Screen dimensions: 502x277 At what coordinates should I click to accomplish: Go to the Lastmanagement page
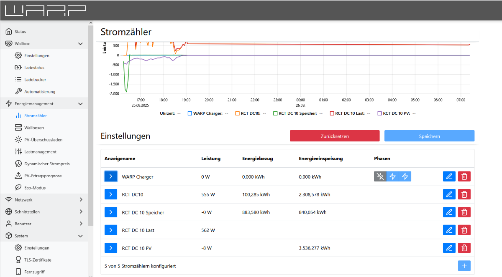[40, 152]
